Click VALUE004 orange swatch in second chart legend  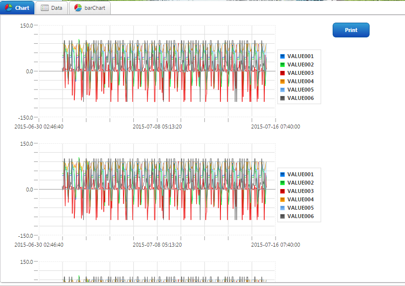point(282,199)
